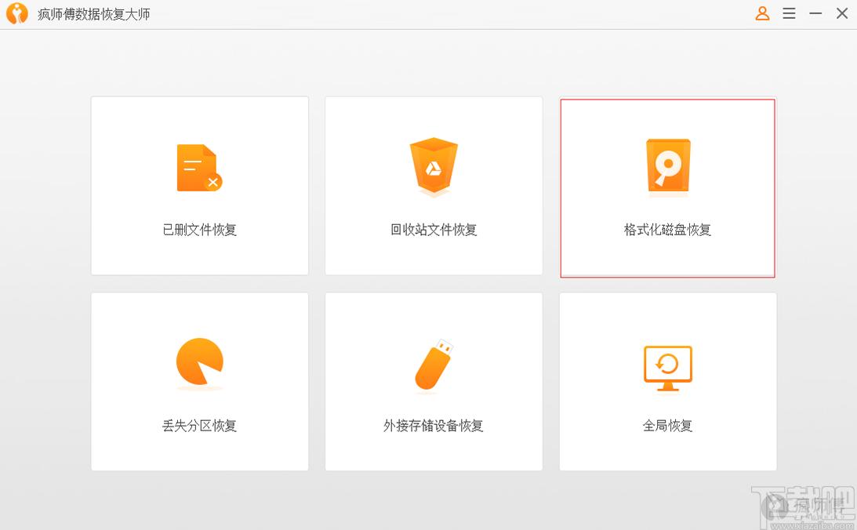Open the user account icon
The width and height of the screenshot is (857, 530).
click(x=762, y=13)
